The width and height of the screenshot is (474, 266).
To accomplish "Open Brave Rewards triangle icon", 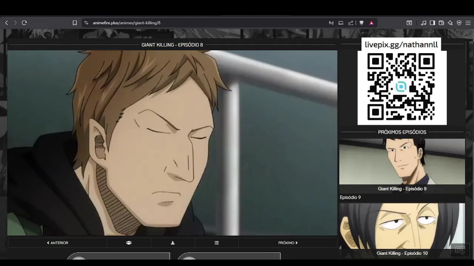I will (371, 23).
